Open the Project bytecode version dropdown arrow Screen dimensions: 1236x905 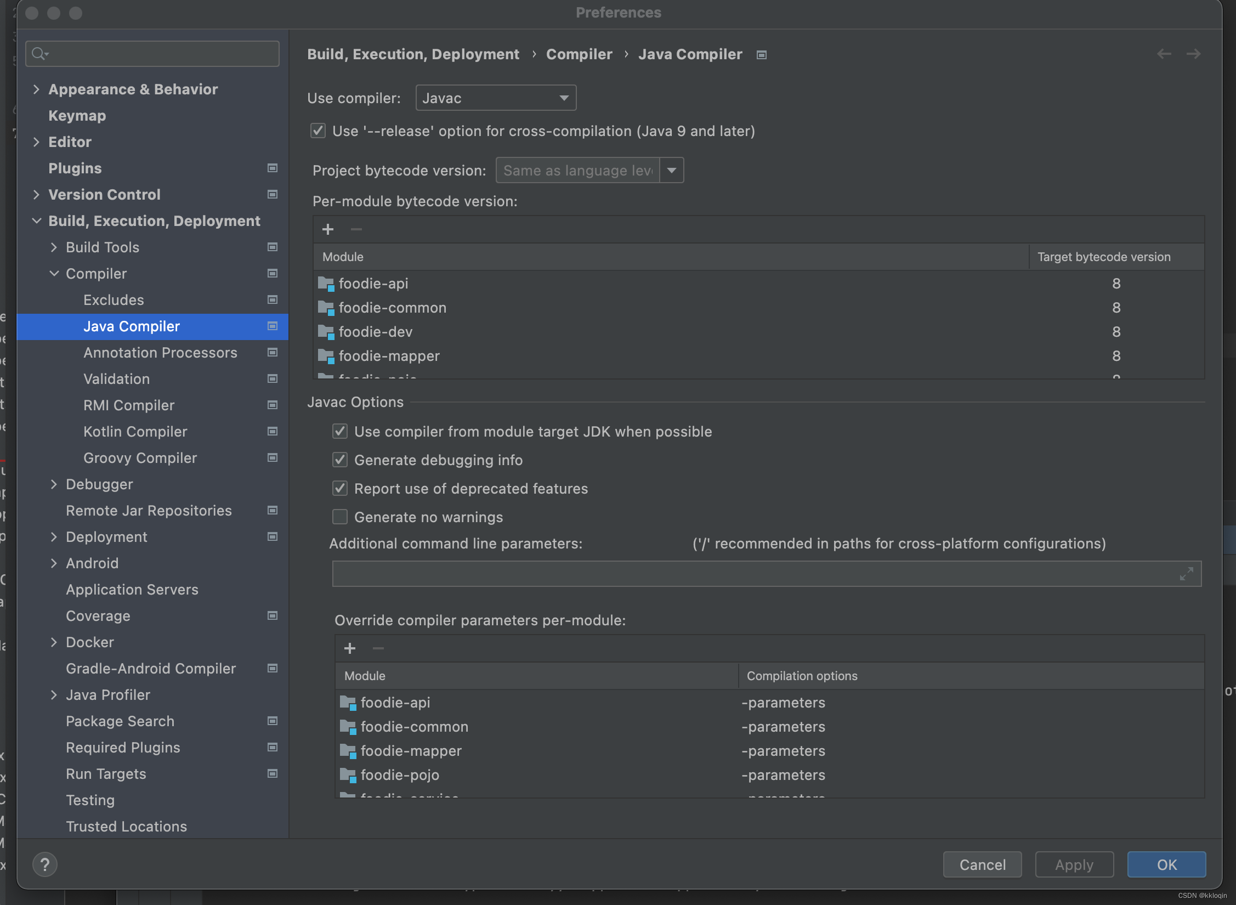pos(672,171)
